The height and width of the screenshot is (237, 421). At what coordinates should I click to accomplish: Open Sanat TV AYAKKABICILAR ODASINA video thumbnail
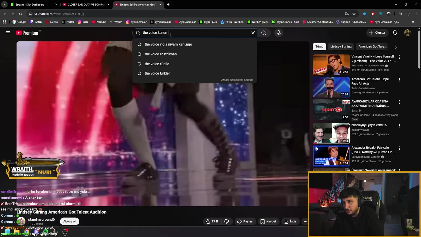pos(331,110)
